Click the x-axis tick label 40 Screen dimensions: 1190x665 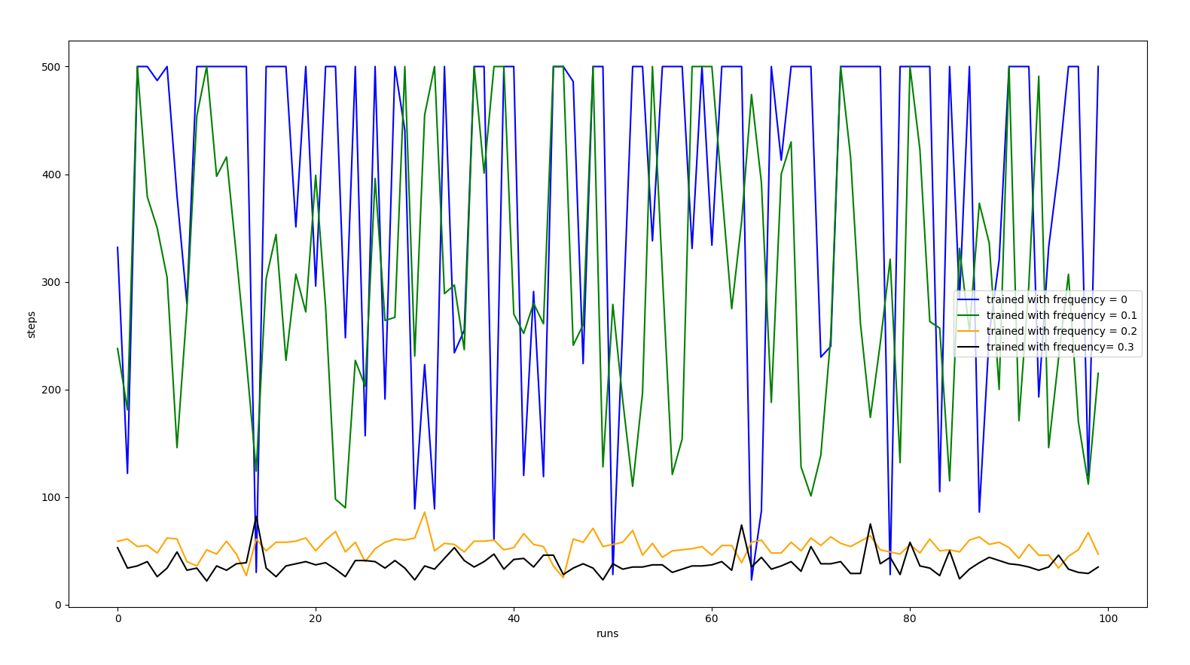click(514, 618)
